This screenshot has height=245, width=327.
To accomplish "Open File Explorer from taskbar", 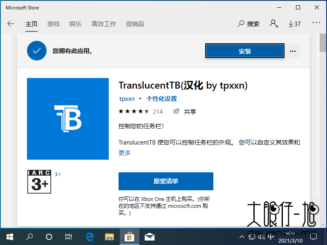I will click(109, 237).
